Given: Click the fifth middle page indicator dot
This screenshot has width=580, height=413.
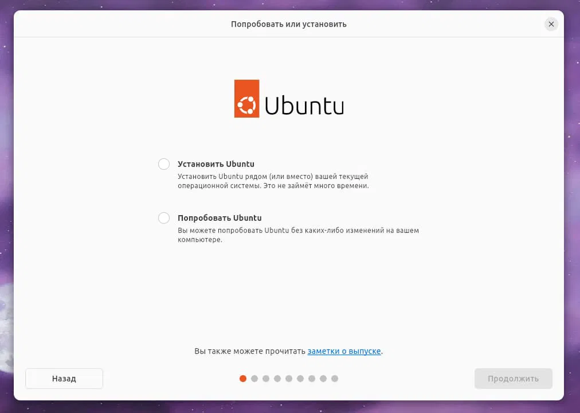Looking at the screenshot, I should (289, 379).
